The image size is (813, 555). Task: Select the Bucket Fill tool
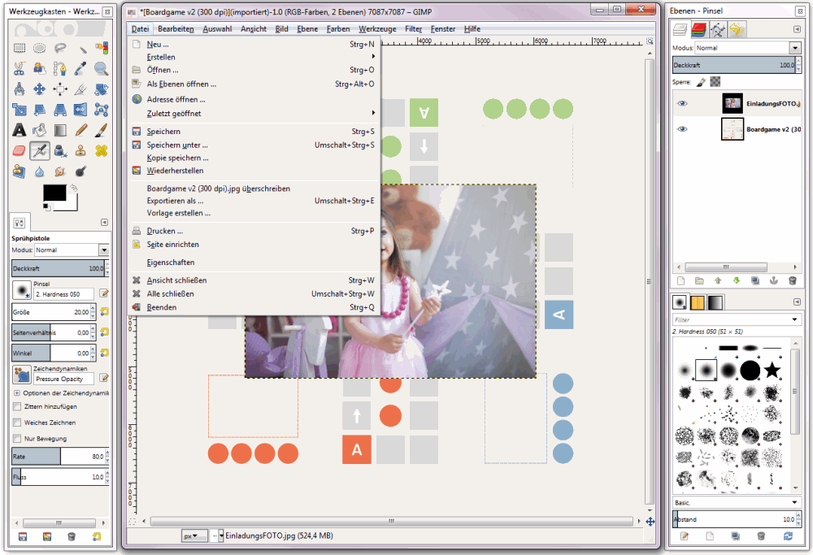[39, 130]
